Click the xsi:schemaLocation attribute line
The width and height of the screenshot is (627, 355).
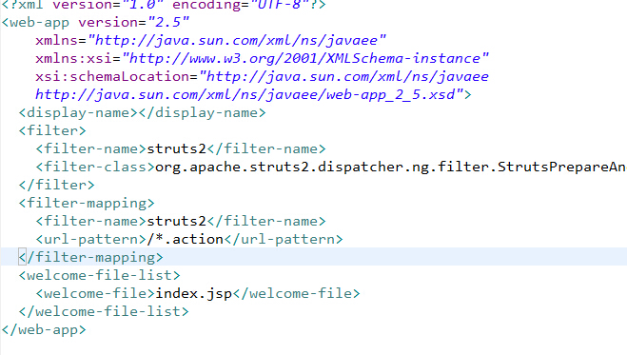(262, 76)
